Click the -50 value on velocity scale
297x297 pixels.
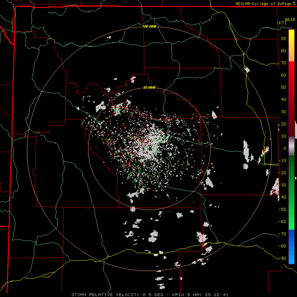coord(282,210)
